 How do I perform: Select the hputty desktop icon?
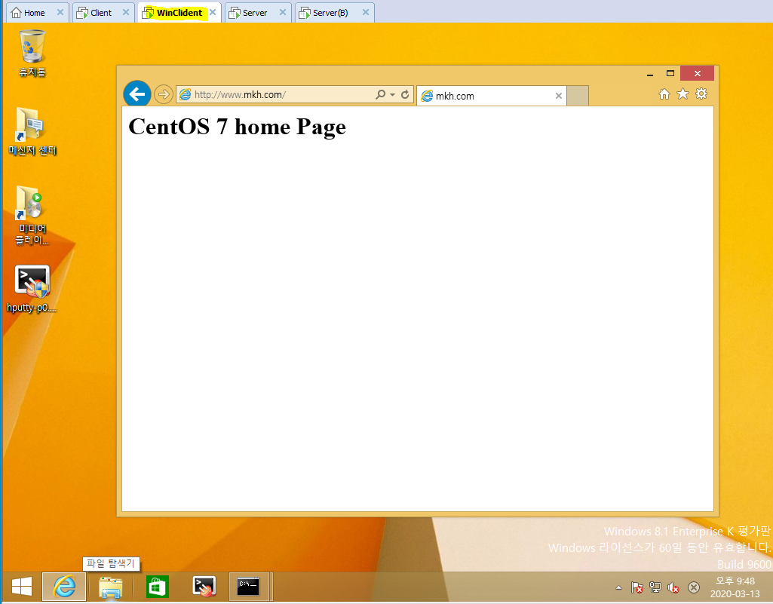tap(32, 289)
